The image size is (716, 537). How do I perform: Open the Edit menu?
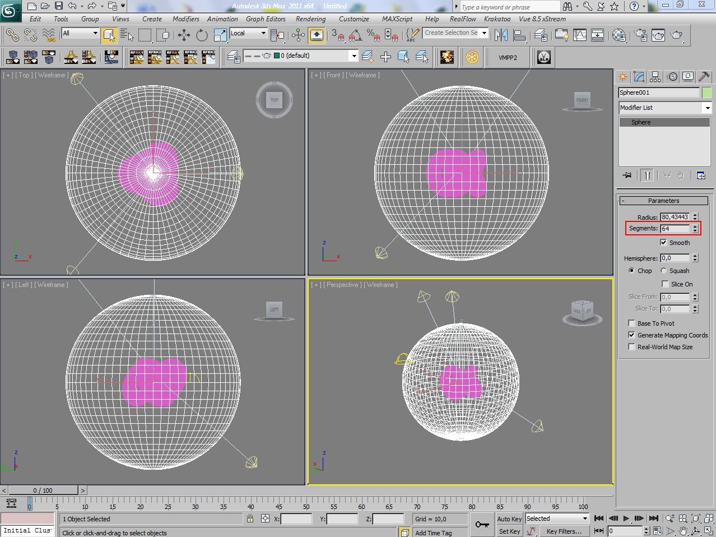click(x=35, y=19)
